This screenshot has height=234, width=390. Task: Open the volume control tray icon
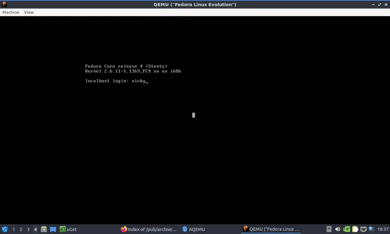coord(338,229)
